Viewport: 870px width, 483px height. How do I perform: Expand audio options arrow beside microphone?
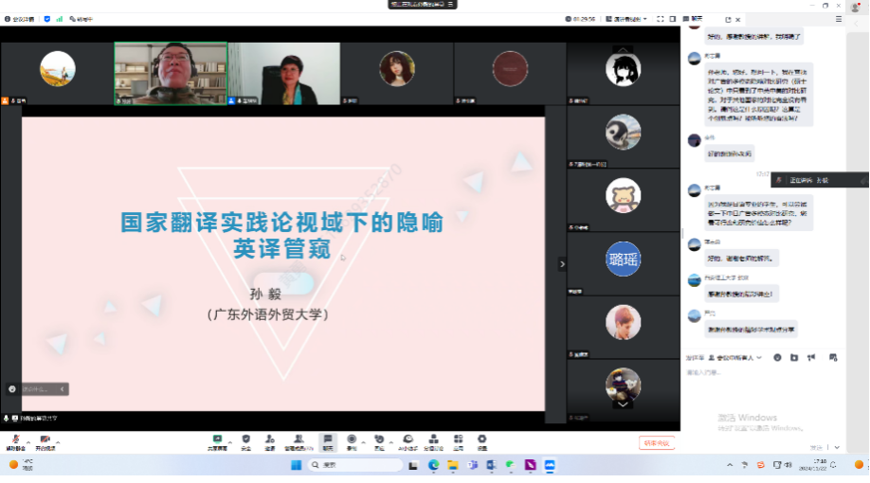[28, 442]
